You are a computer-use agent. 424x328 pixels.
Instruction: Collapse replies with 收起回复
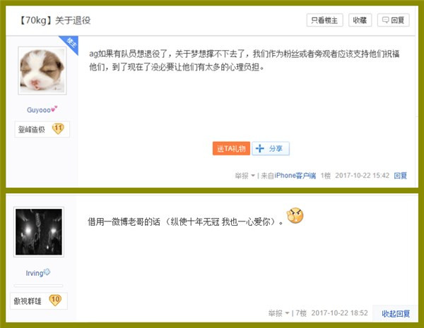pyautogui.click(x=396, y=314)
